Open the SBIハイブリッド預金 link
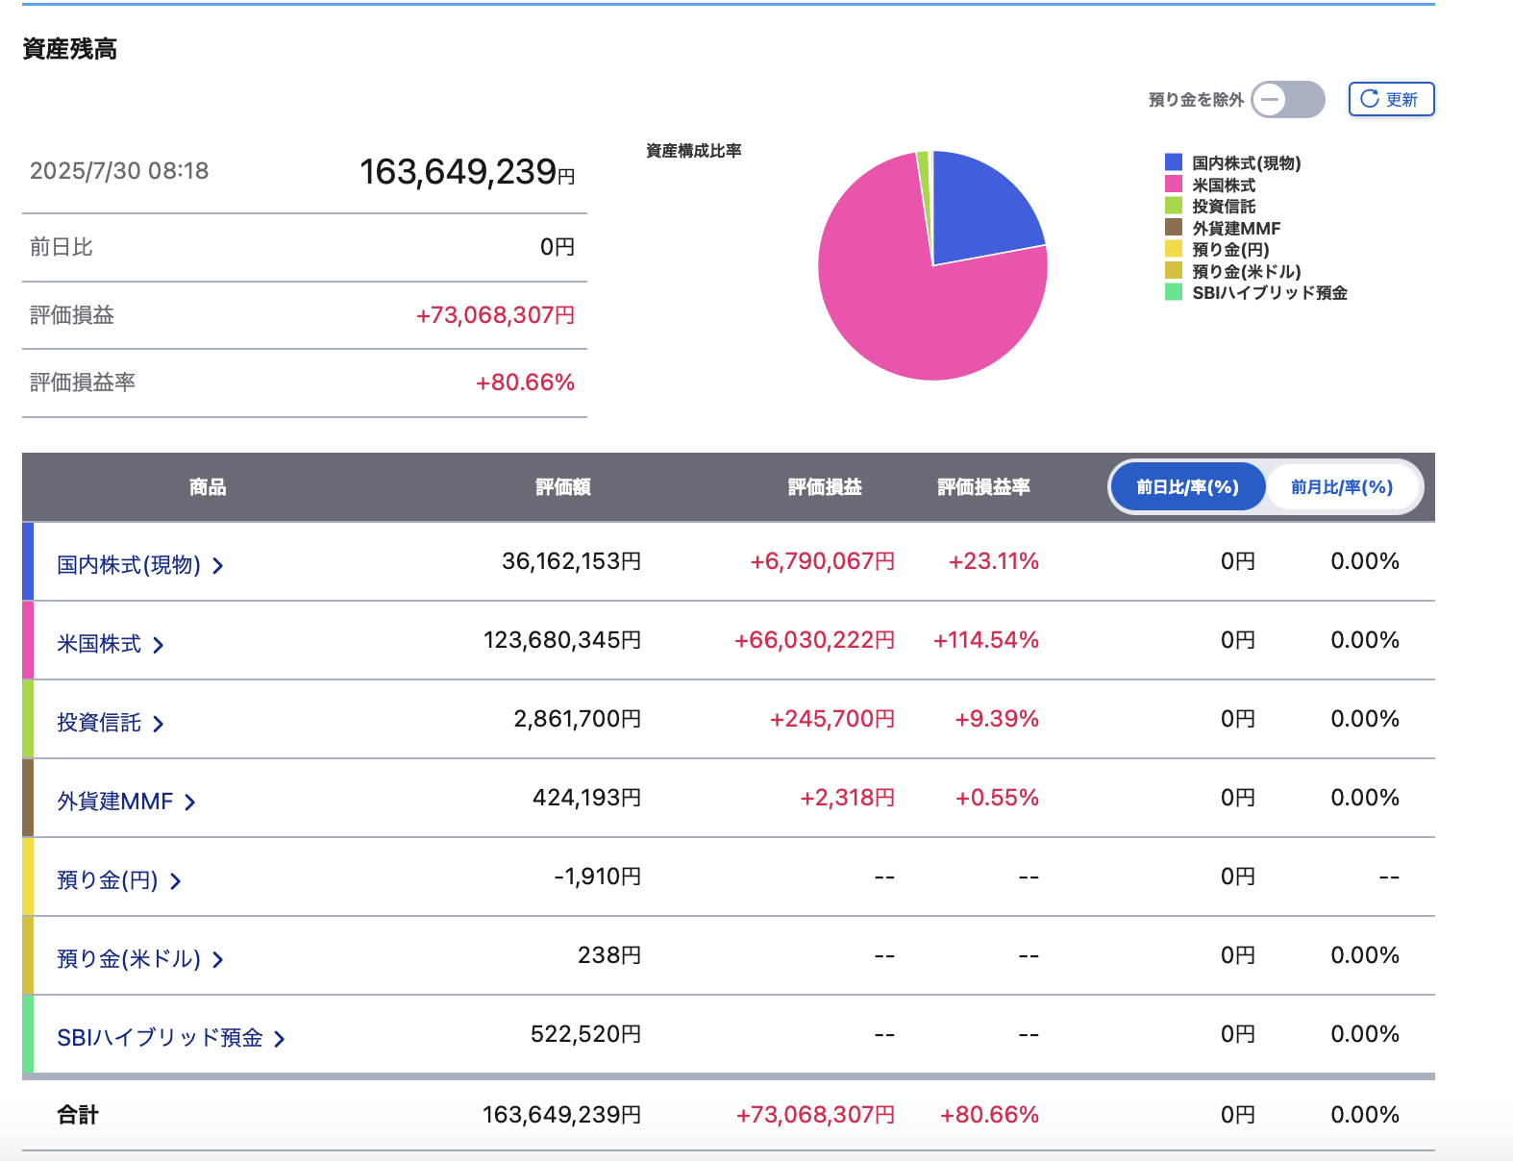This screenshot has height=1161, width=1513. coord(160,1038)
